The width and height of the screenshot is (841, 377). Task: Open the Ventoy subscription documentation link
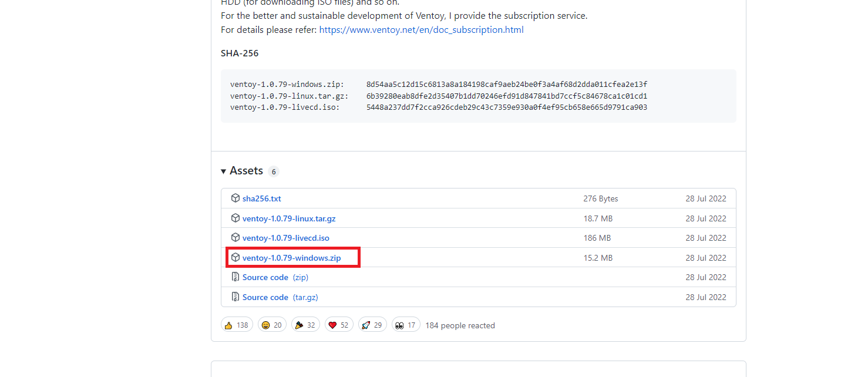(x=421, y=29)
